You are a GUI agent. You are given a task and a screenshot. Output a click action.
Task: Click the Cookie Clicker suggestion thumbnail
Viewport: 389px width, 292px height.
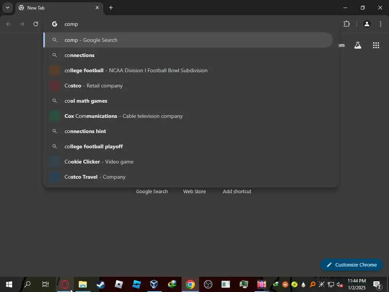(x=55, y=162)
